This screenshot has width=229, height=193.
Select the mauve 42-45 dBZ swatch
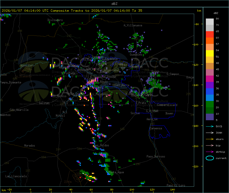point(210,73)
